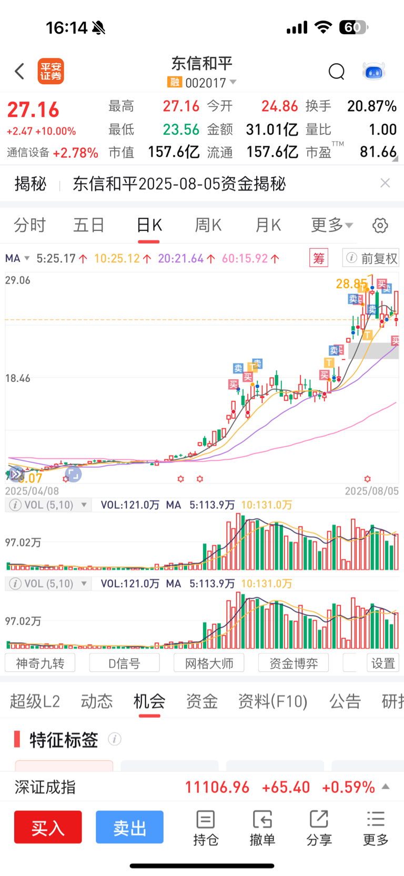
Task: Expand the 深证成指 index bar arrow
Action: pyautogui.click(x=386, y=787)
